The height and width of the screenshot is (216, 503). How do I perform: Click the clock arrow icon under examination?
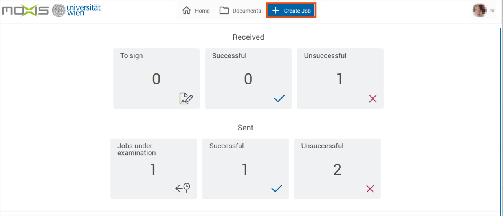[x=183, y=188]
